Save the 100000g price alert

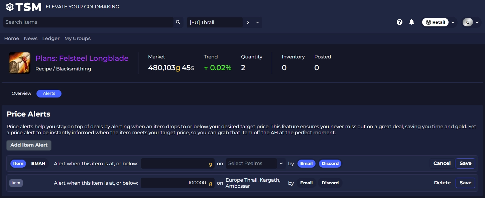click(465, 183)
